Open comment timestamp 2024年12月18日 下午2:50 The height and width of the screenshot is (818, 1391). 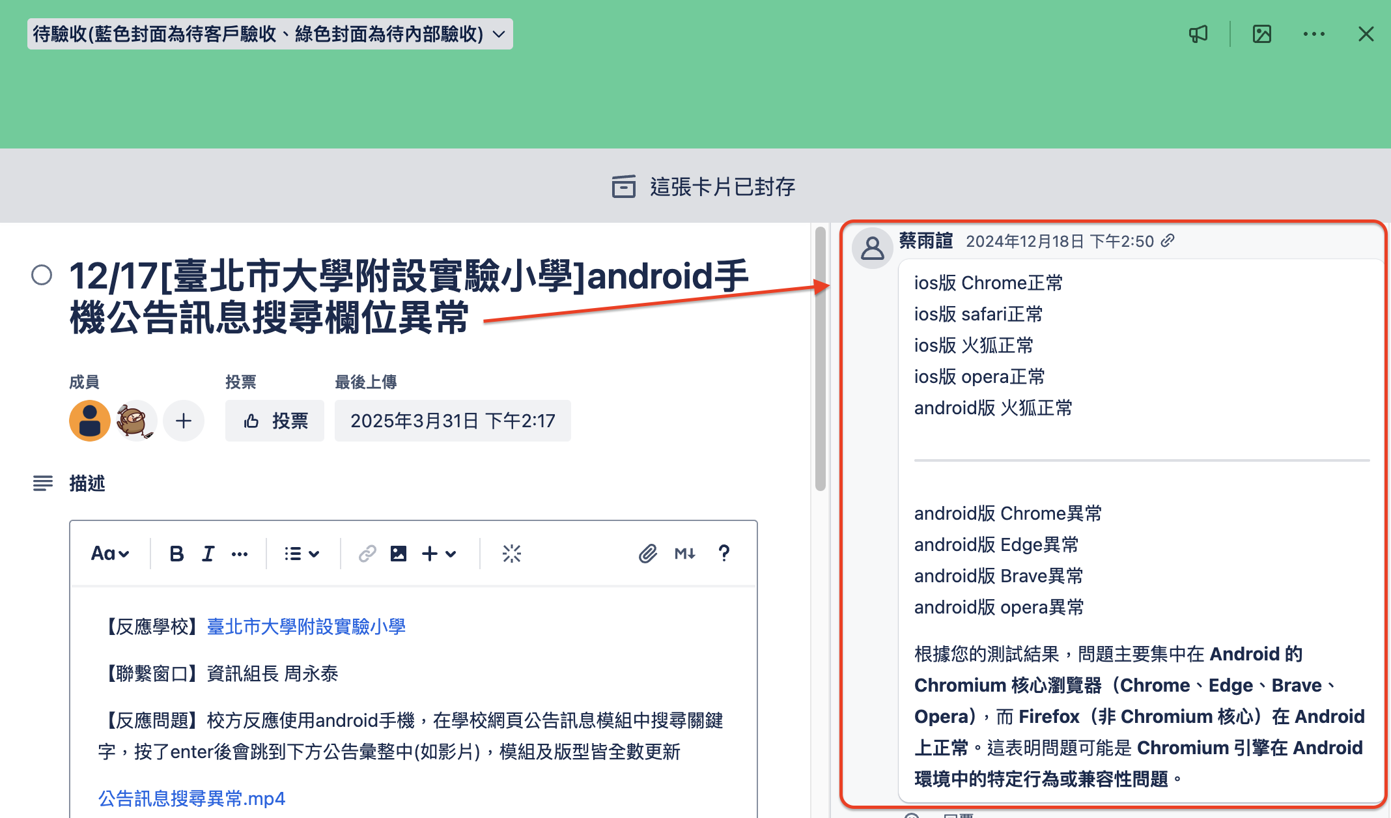[1060, 242]
